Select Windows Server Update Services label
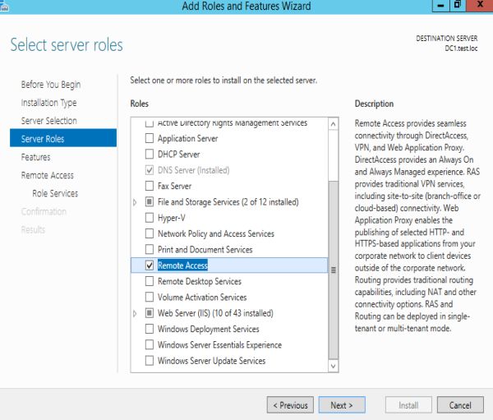 [212, 361]
